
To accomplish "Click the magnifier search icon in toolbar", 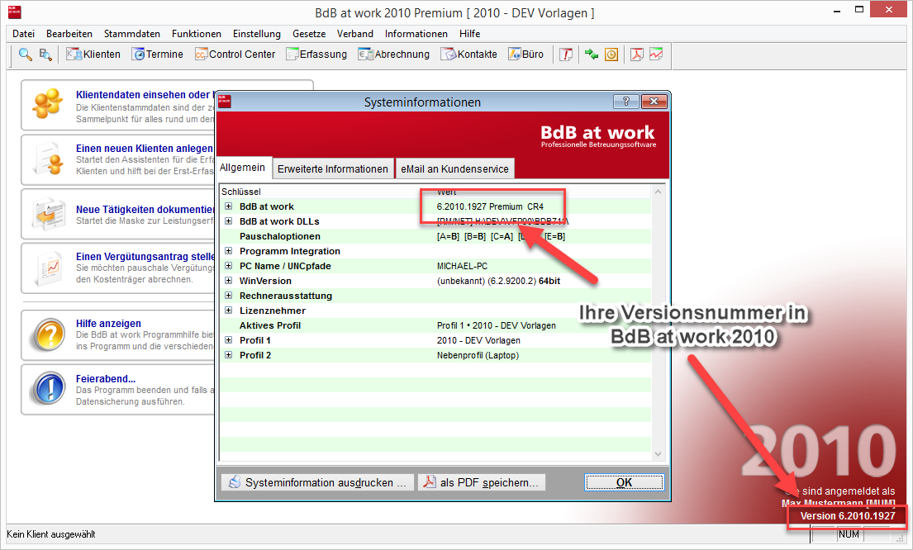I will point(25,55).
